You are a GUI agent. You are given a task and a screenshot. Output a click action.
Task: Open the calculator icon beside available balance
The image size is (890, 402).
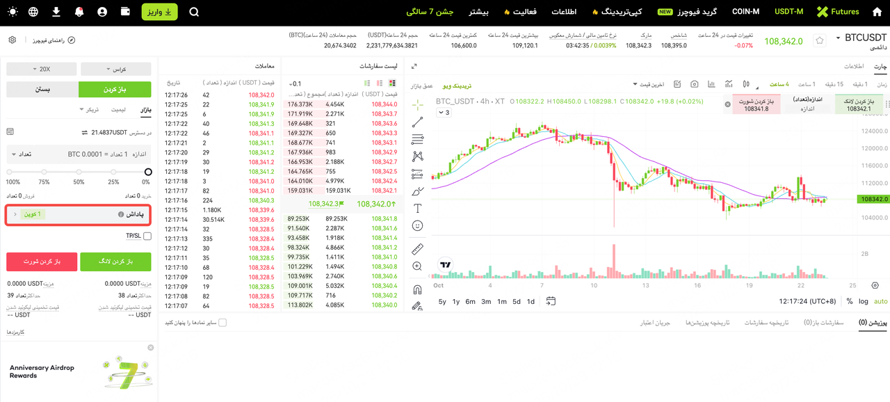click(10, 131)
